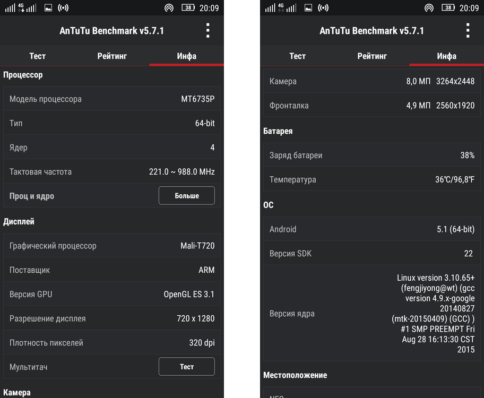Viewport: 484px width, 398px height.
Task: Select Разрешение дисплея 720 x 1280 row
Action: [x=112, y=318]
